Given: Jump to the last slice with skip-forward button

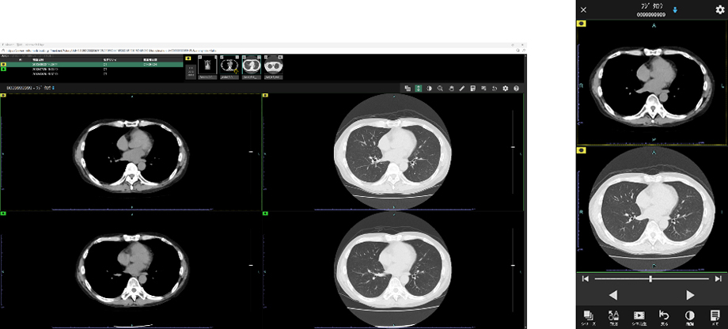Looking at the screenshot, I should [x=718, y=278].
